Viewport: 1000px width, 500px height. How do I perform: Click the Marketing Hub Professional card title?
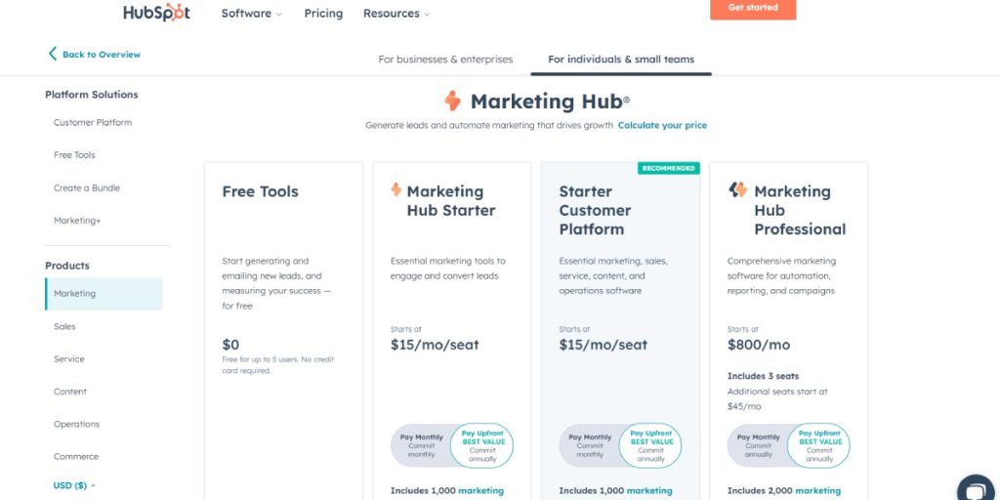point(800,211)
